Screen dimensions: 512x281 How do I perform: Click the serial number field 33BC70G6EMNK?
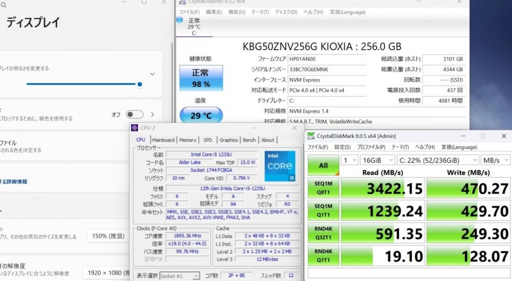click(x=327, y=69)
